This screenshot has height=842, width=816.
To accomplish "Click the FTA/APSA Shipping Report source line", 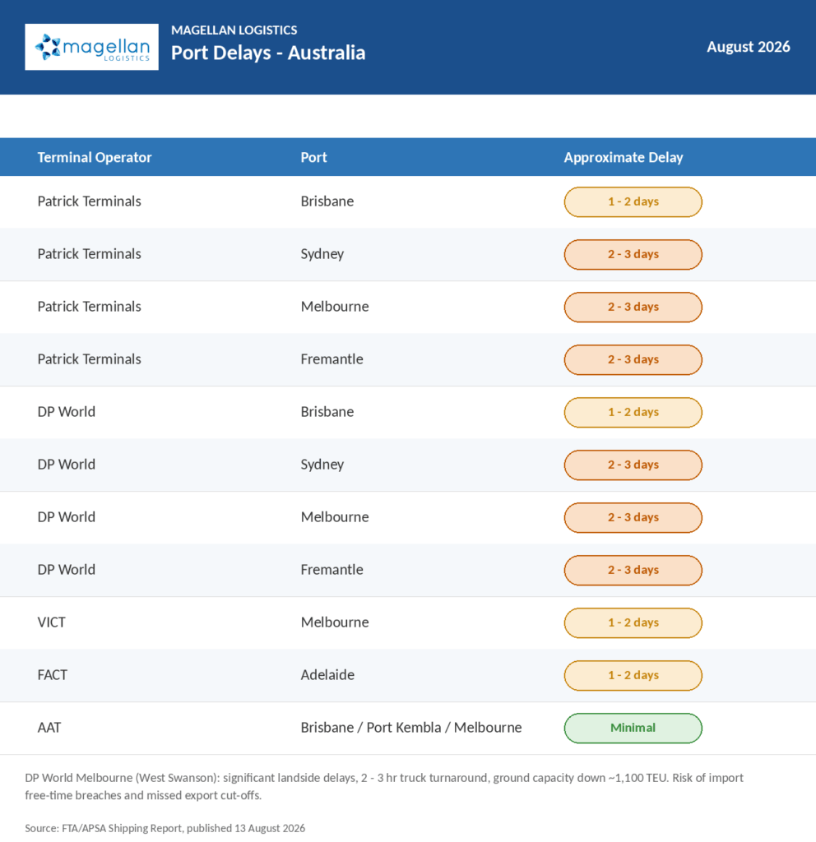I will pyautogui.click(x=165, y=828).
